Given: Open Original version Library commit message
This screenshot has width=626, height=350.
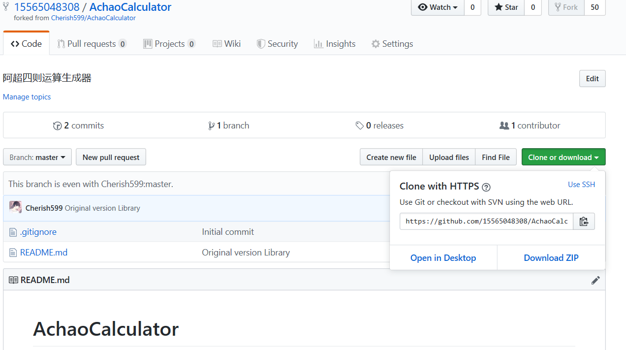Looking at the screenshot, I should (x=102, y=208).
